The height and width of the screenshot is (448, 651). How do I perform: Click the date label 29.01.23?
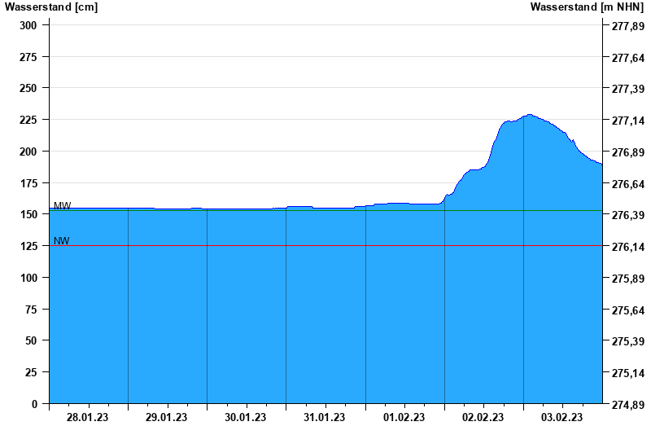[166, 417]
